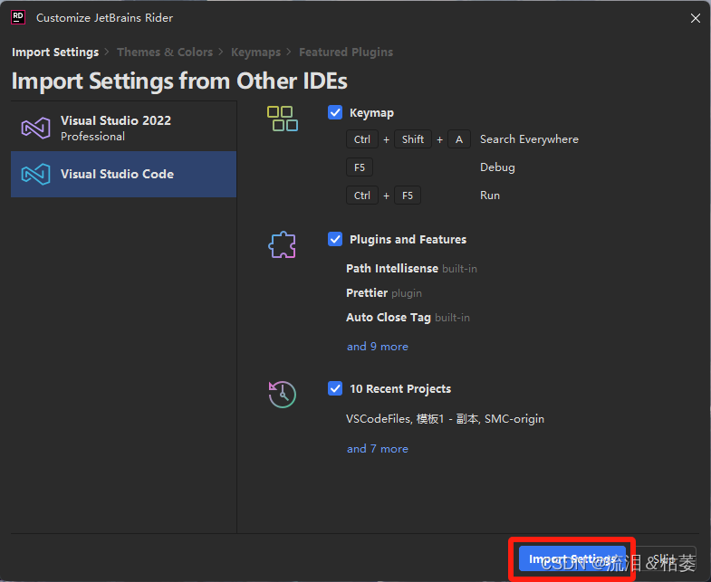Click the A key badge

[x=459, y=139]
